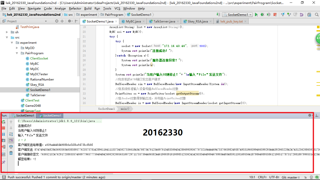The height and width of the screenshot is (180, 320).
Task: Click the Make Project build icon
Action: [x=218, y=15]
